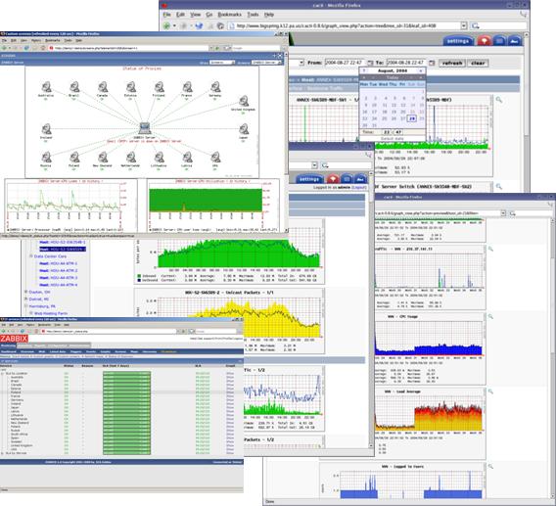Open Tools menu in top Cacti Firefox window
This screenshot has height=506, width=556.
253,15
